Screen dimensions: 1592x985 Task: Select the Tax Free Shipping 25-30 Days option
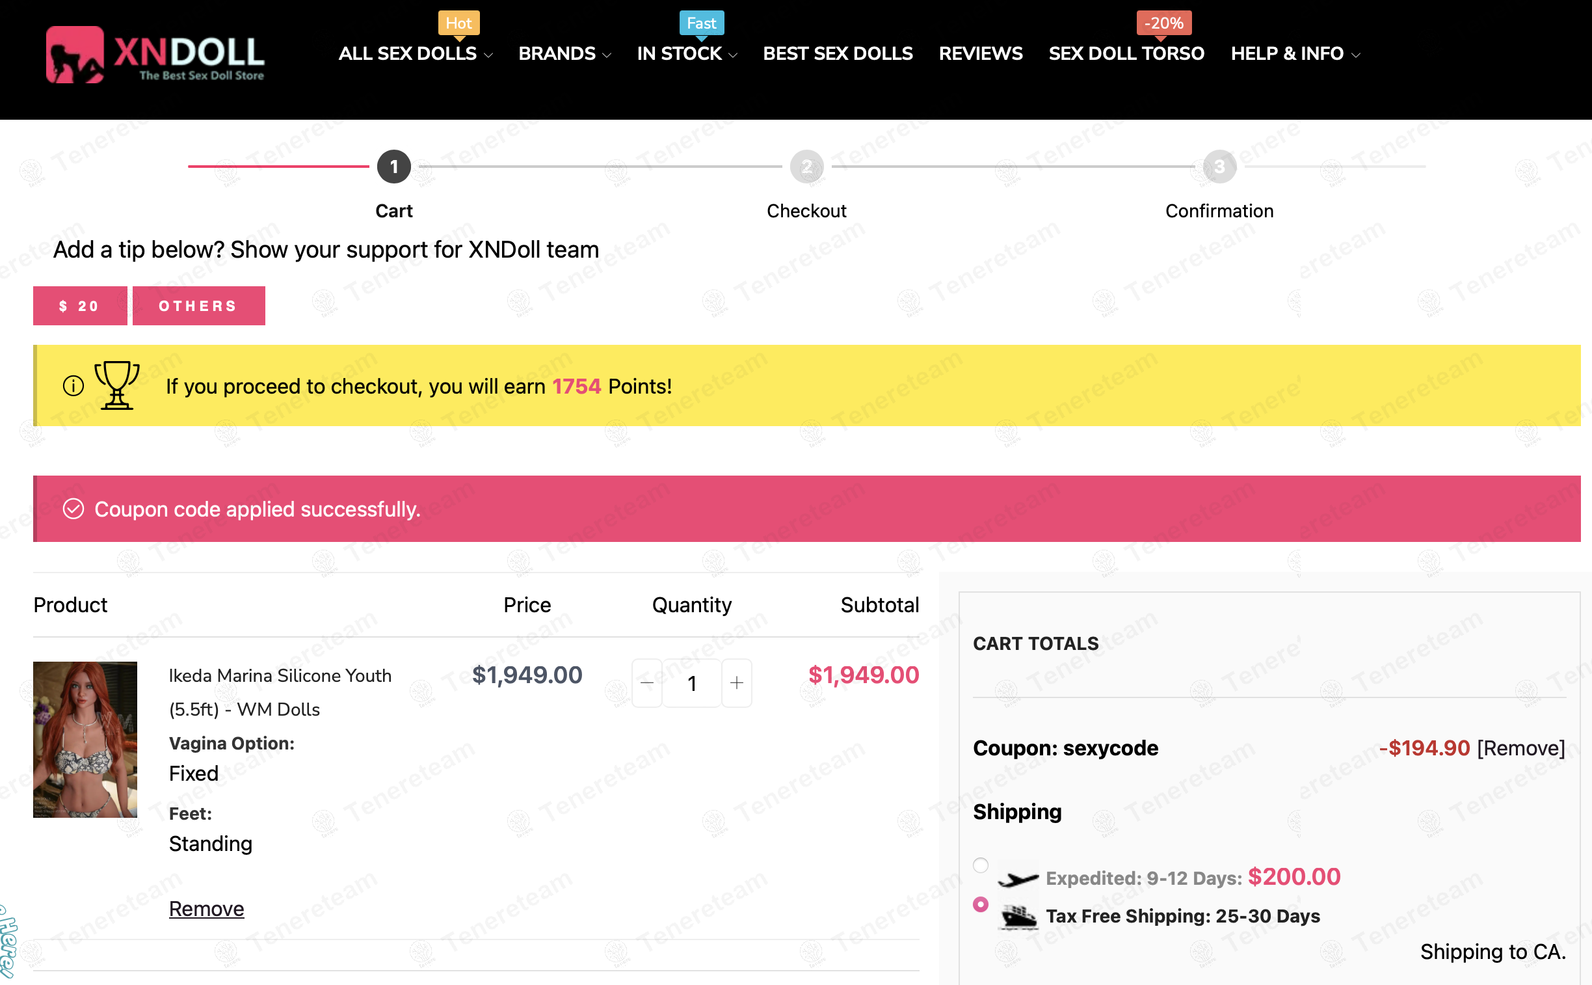pos(981,904)
